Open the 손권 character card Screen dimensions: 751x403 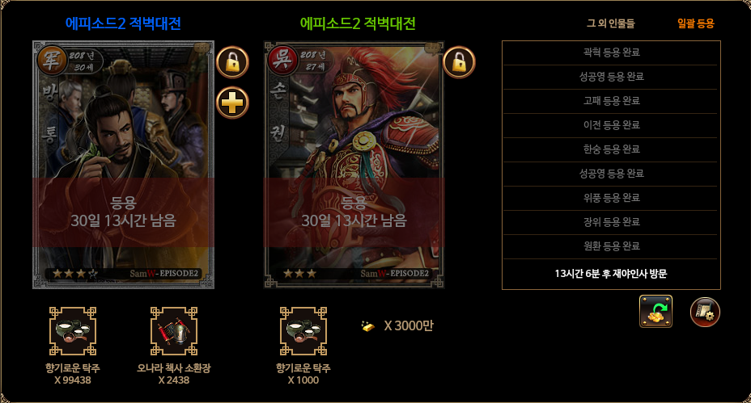coord(354,165)
